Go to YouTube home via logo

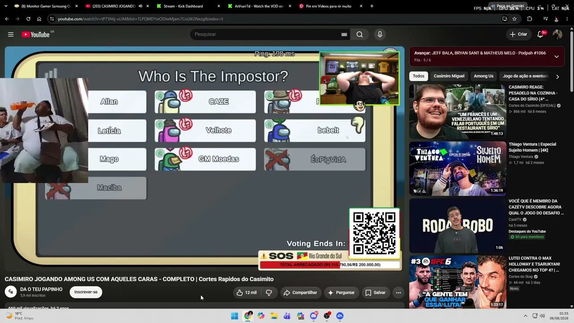pyautogui.click(x=35, y=35)
